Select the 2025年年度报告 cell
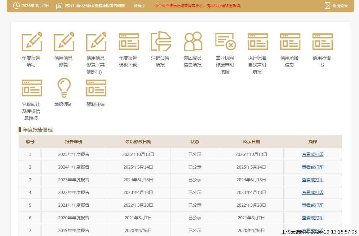Screen dimensions: 359x236 [73, 154]
